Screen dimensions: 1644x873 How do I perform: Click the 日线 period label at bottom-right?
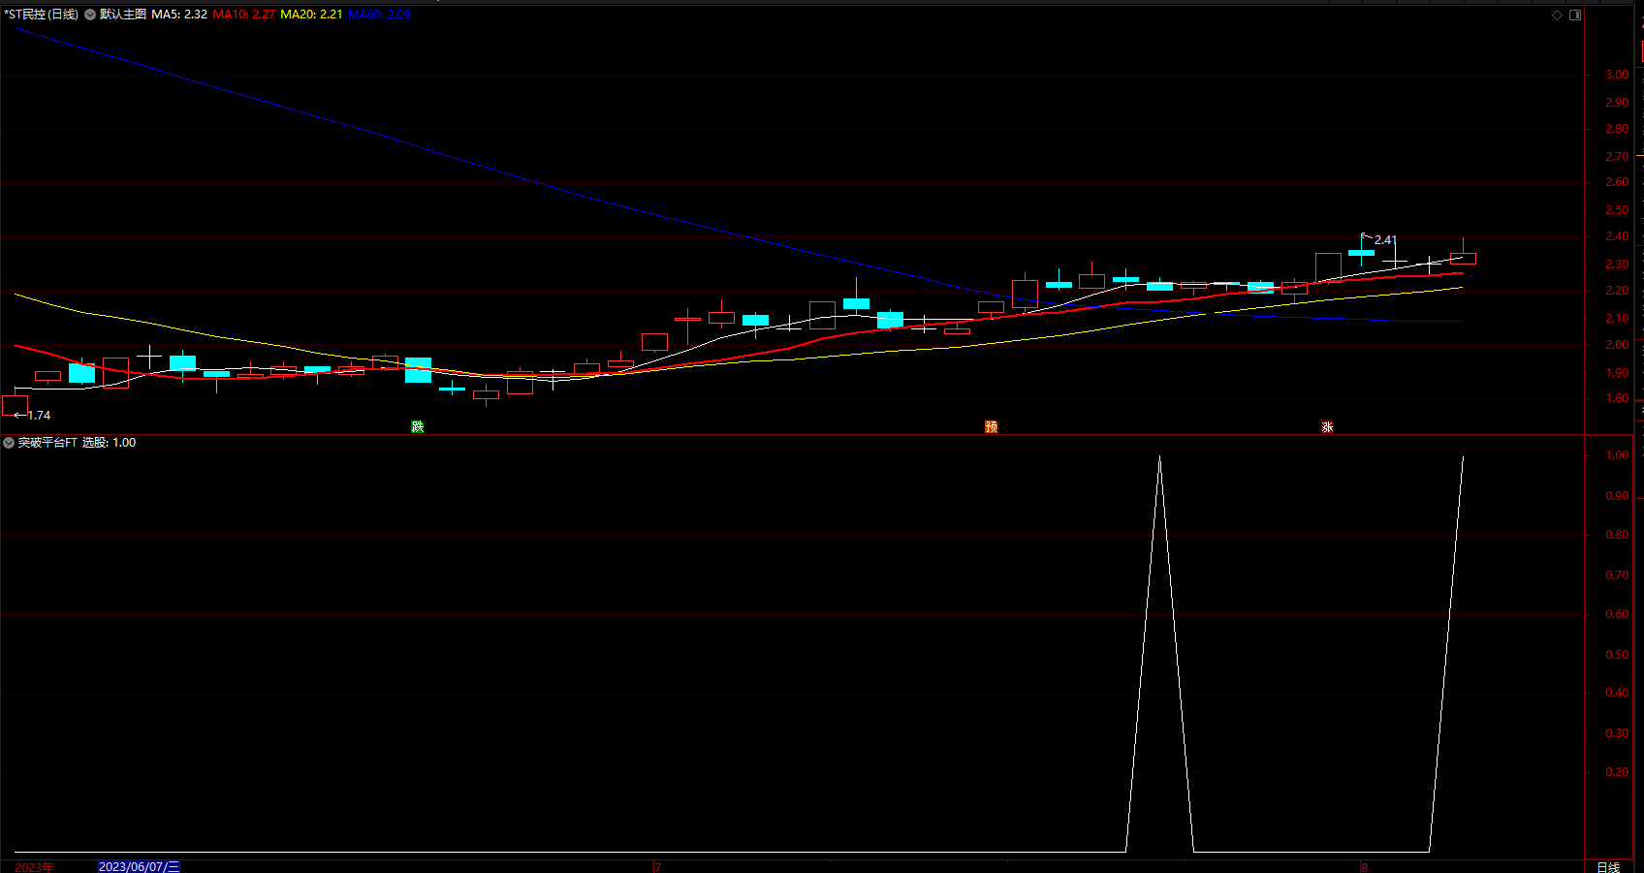[1608, 867]
